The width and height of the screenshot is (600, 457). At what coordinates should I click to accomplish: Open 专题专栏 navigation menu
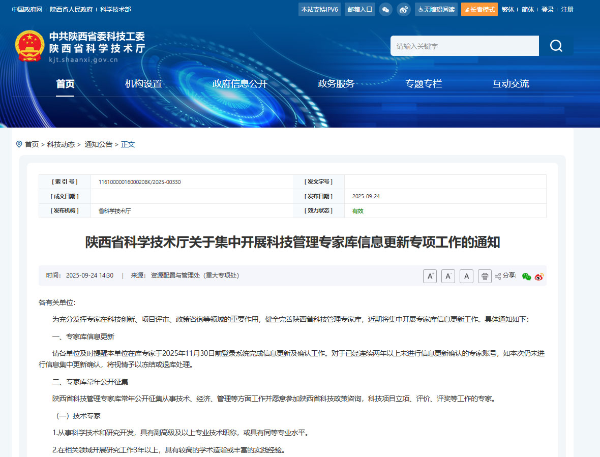424,84
